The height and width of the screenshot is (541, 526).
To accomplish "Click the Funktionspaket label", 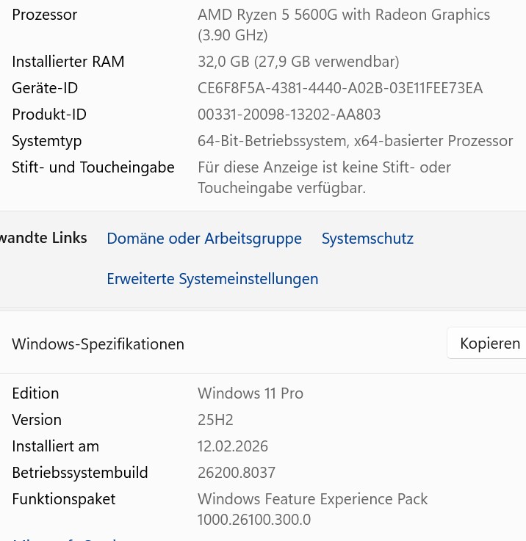I will pyautogui.click(x=64, y=499).
